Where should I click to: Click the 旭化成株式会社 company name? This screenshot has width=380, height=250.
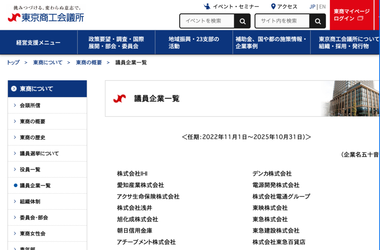click(x=138, y=219)
